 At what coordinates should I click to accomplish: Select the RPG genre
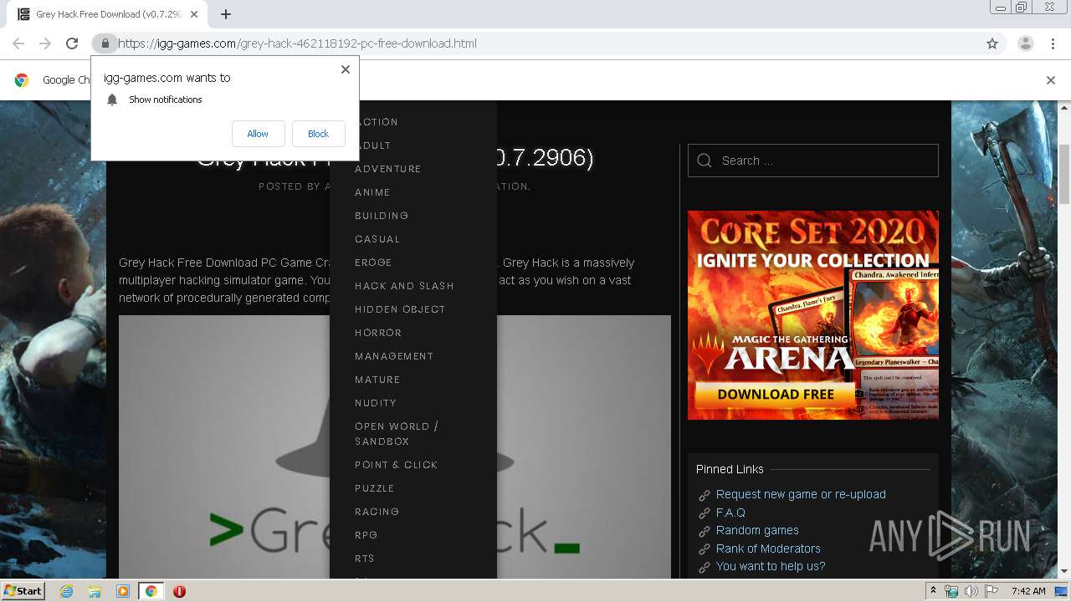click(366, 535)
